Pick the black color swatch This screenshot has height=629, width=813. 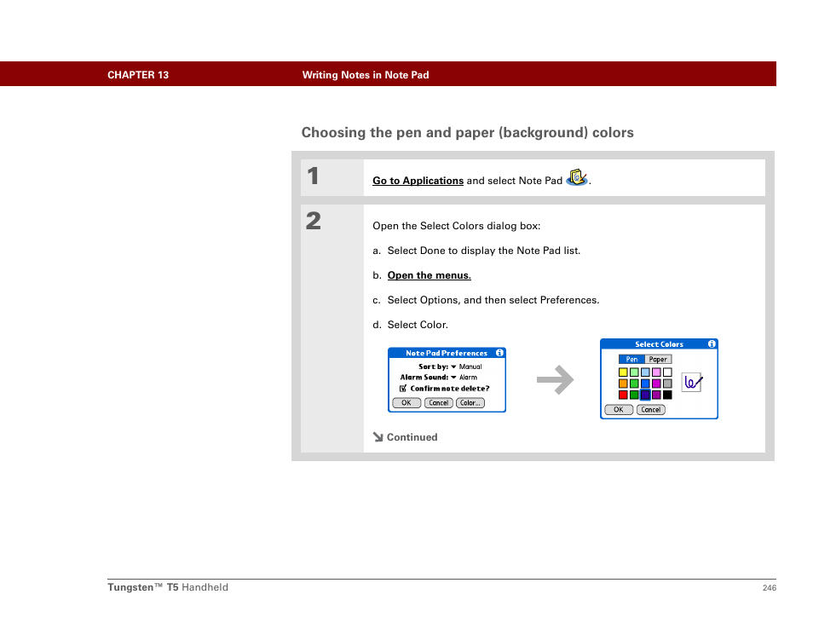(x=667, y=395)
